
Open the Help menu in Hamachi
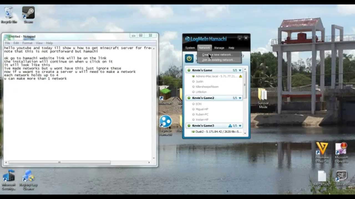coord(231,48)
